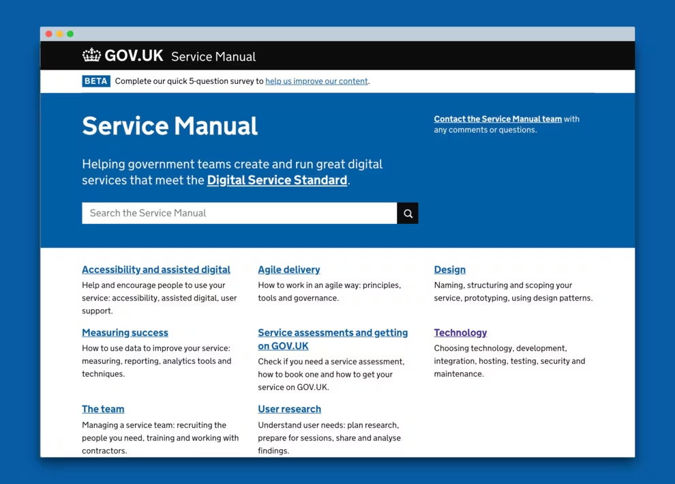Click help us improve our content
The width and height of the screenshot is (675, 484).
[316, 81]
